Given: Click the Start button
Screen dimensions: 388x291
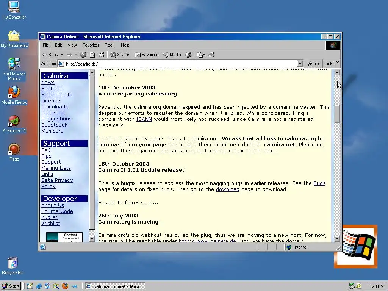Looking at the screenshot, I should [x=11, y=286].
